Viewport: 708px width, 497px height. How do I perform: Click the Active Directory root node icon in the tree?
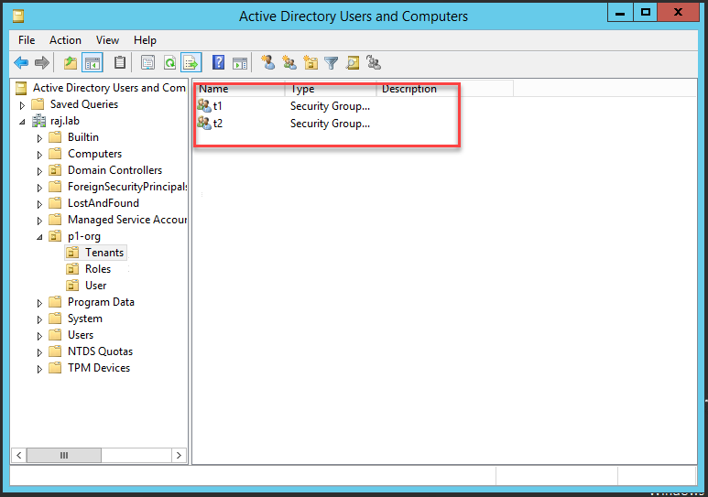(21, 88)
